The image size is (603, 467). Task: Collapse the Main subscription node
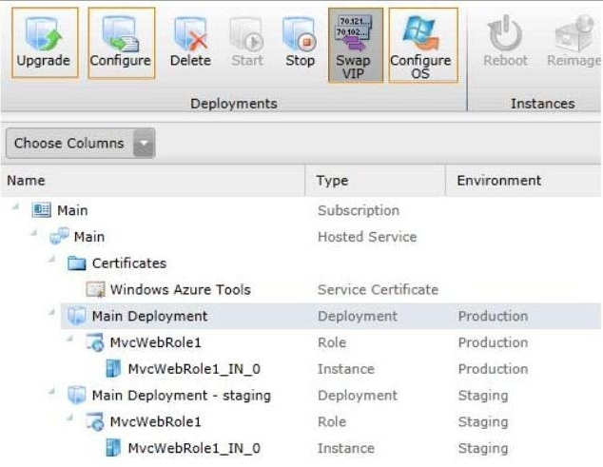pos(16,206)
